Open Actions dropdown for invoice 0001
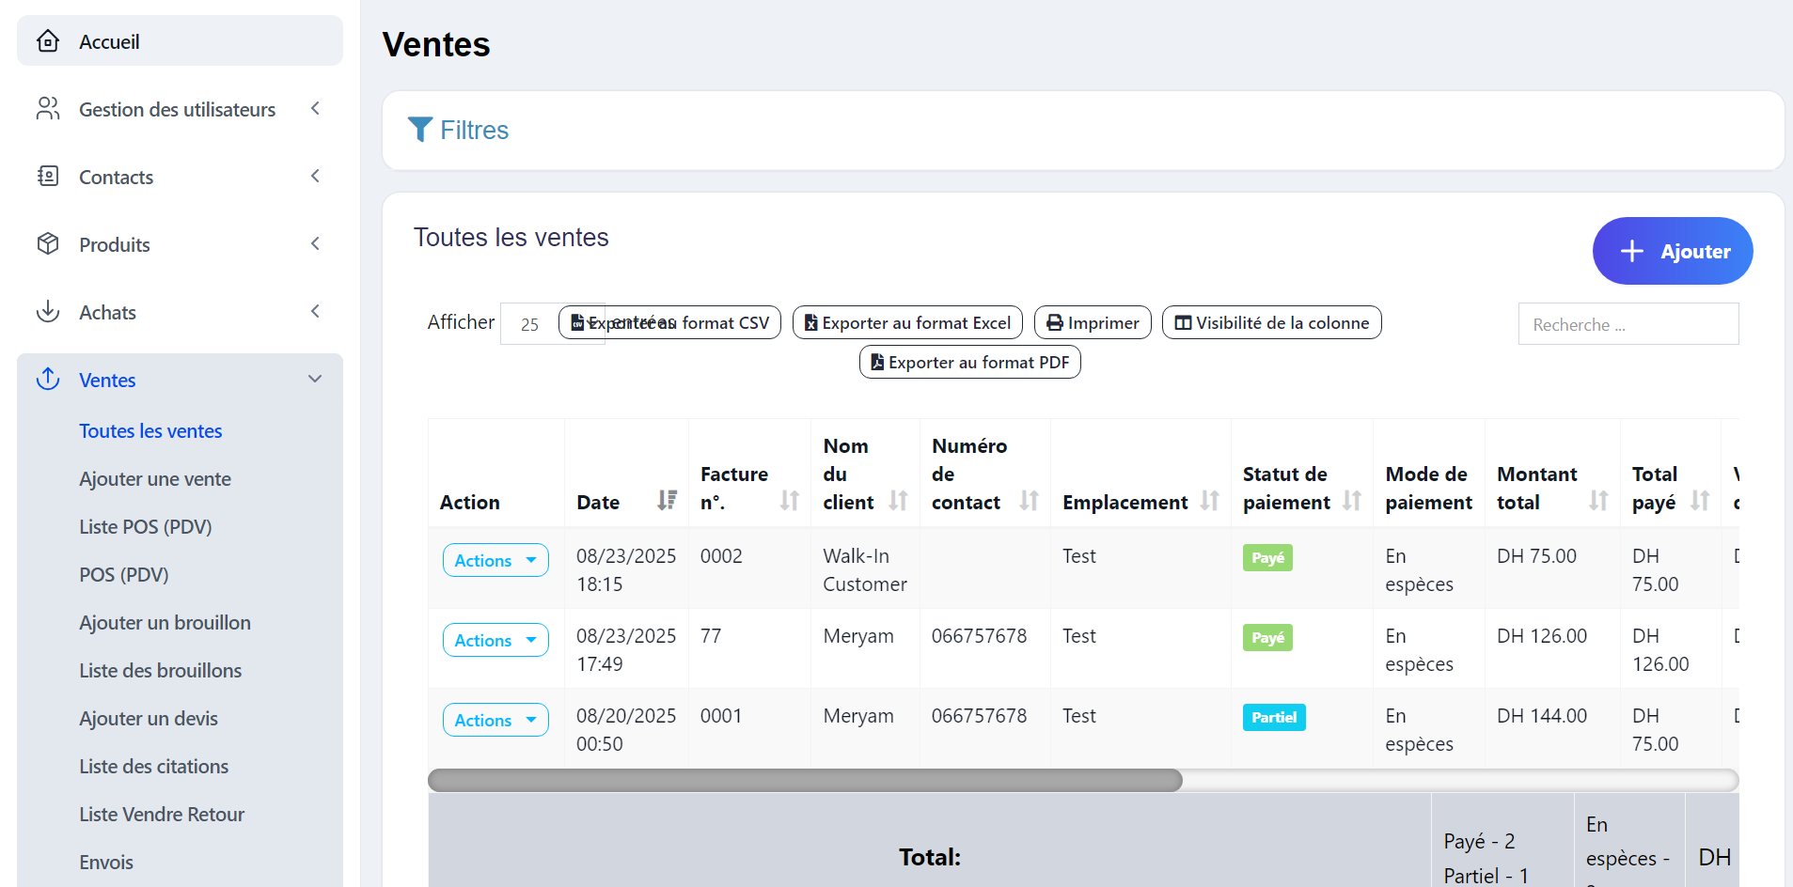 (495, 720)
